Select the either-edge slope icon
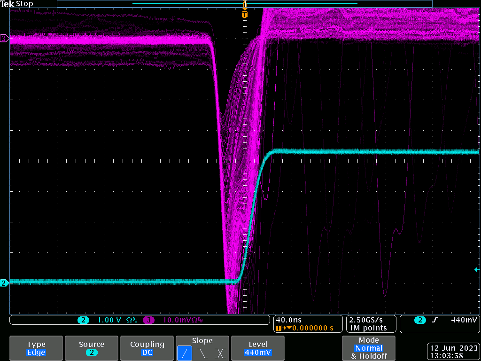This screenshot has width=481, height=361. pos(219,353)
